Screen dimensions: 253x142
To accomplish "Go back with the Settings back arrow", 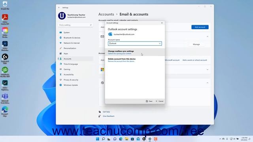I will point(59,7).
